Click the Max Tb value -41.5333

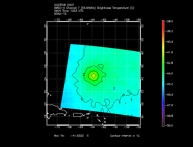pyautogui.click(x=77, y=136)
